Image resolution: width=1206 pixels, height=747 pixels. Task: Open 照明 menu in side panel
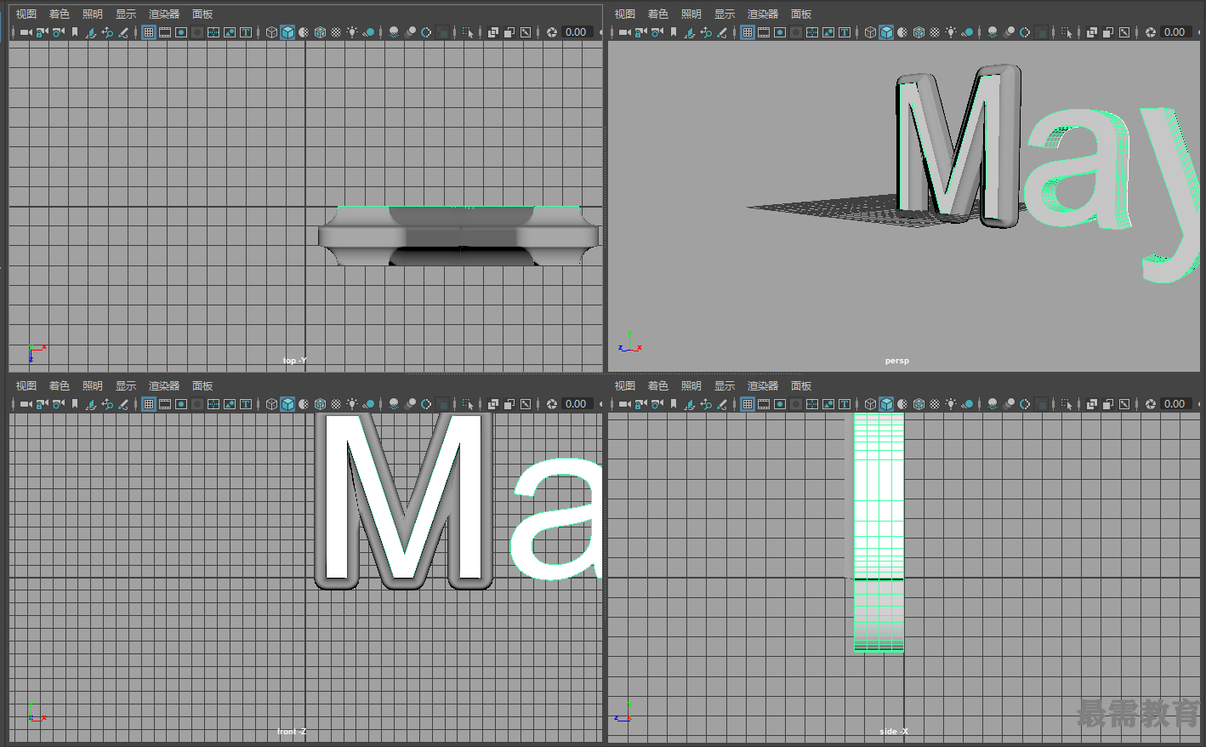[691, 386]
